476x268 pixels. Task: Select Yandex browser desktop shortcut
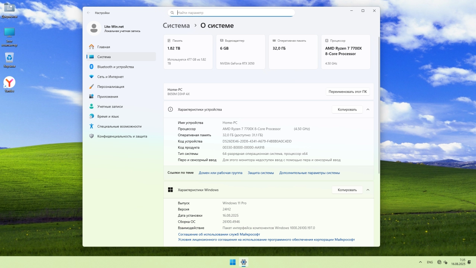click(x=9, y=84)
